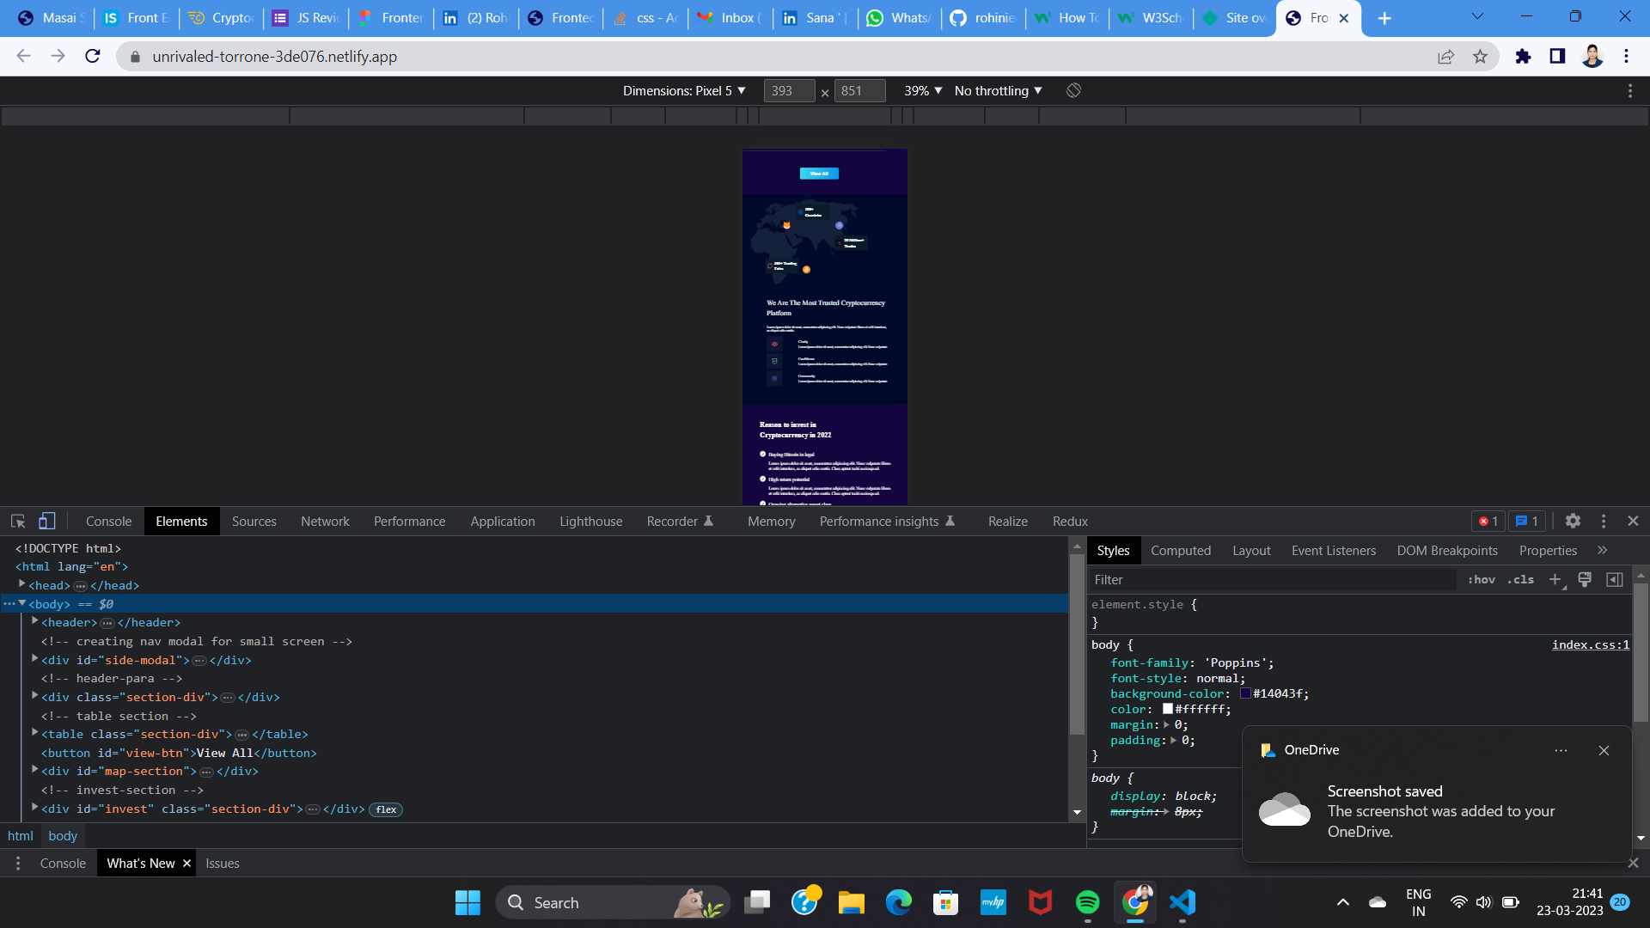Toggle the computed styles sidebar icon
The image size is (1650, 928).
(x=1615, y=580)
